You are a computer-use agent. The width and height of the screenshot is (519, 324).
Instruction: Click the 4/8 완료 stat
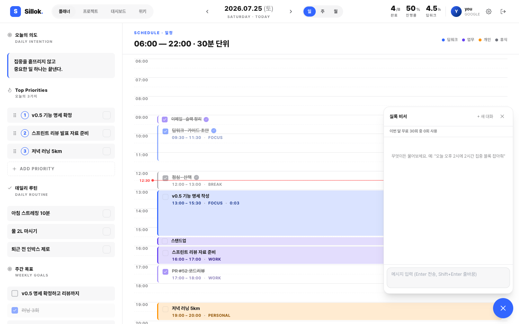click(395, 11)
